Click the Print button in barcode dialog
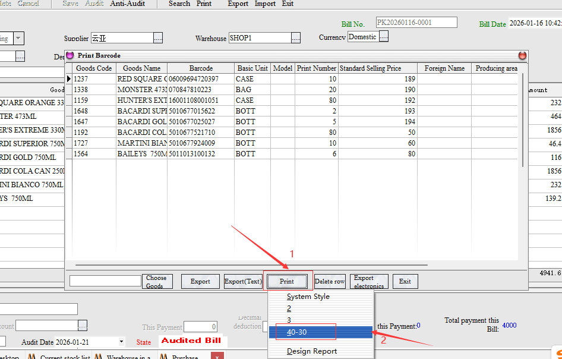This screenshot has height=359, width=562. 287,281
